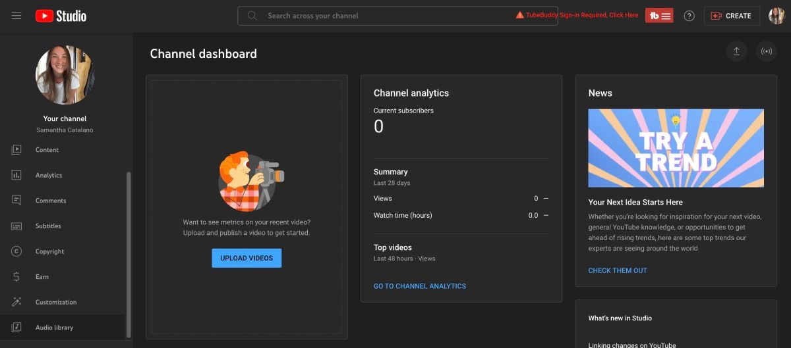Open the hamburger navigation menu
The width and height of the screenshot is (791, 348).
(x=16, y=16)
